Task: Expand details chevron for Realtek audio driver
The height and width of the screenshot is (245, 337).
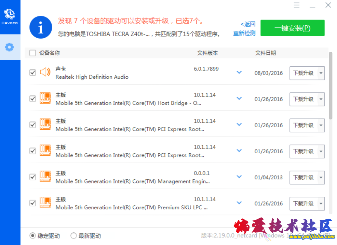Action: [x=239, y=72]
